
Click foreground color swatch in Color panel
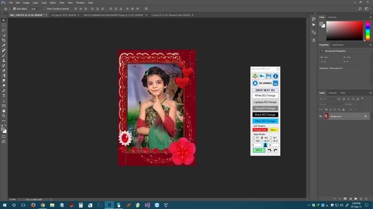(321, 24)
